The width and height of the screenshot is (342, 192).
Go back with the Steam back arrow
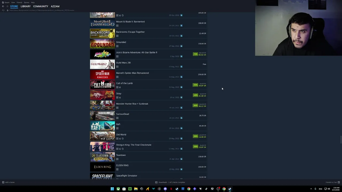[3, 6]
